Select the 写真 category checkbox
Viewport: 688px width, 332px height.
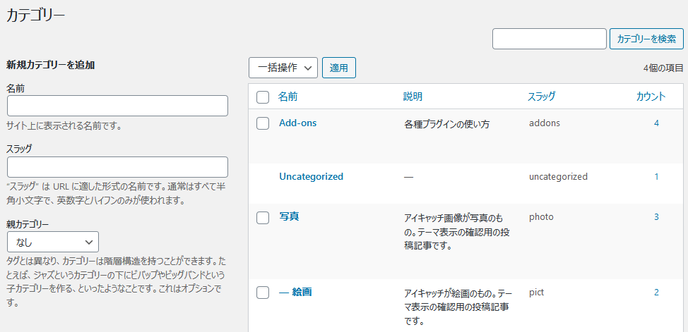coord(262,217)
